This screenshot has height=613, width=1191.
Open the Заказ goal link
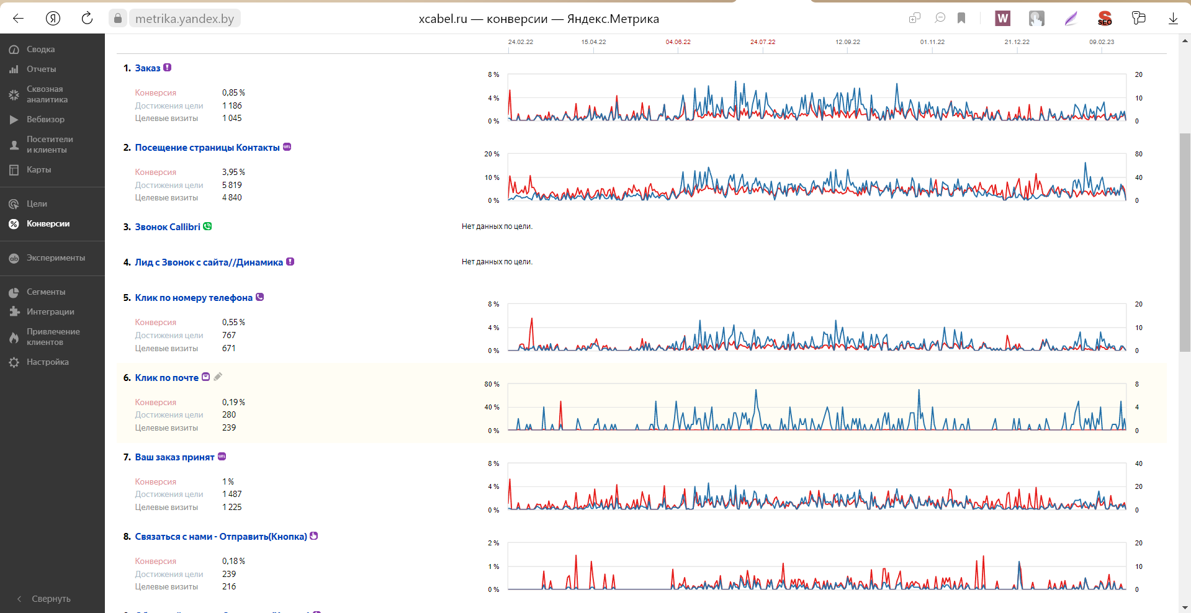point(148,68)
